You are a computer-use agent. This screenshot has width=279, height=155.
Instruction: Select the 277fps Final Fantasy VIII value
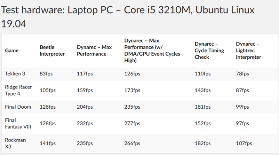point(132,124)
